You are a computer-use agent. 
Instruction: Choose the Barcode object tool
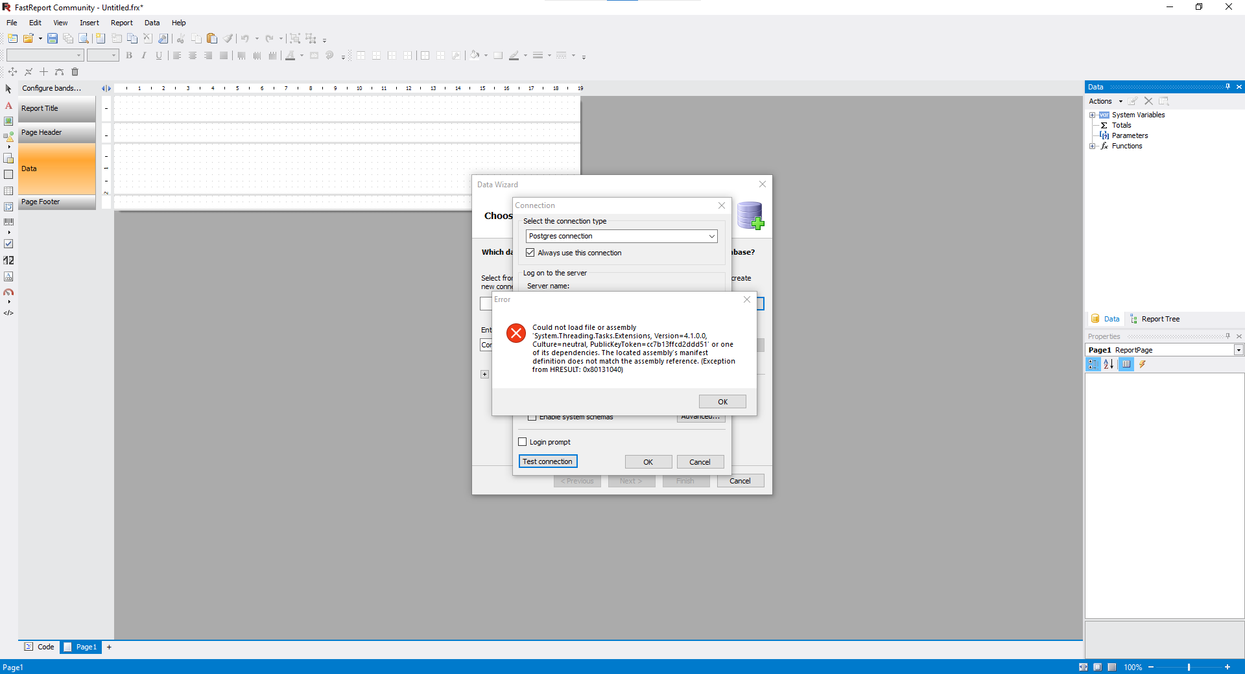tap(8, 221)
